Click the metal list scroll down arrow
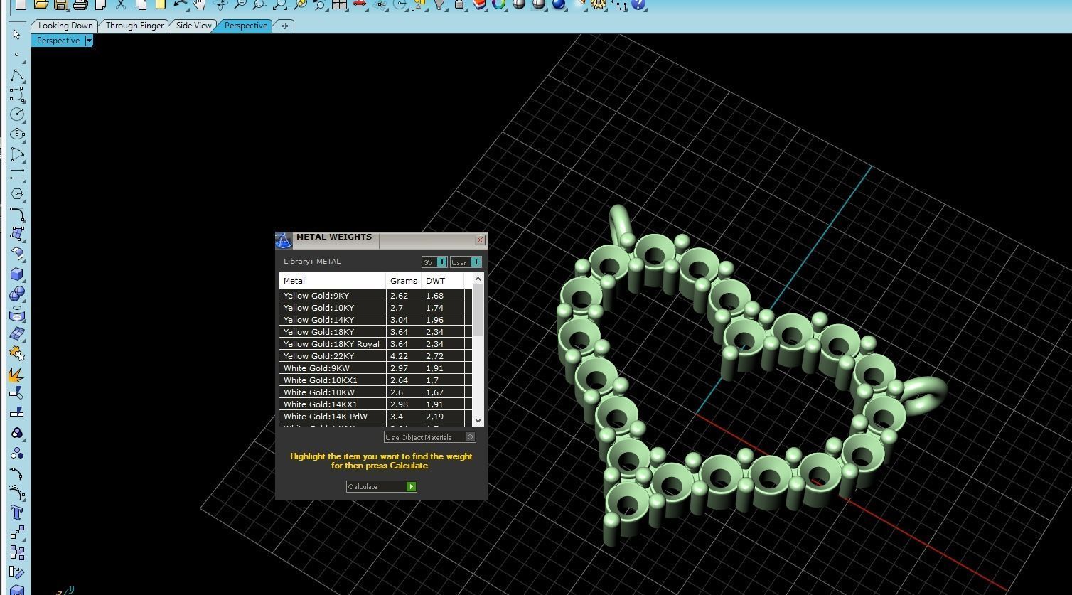 (x=478, y=421)
